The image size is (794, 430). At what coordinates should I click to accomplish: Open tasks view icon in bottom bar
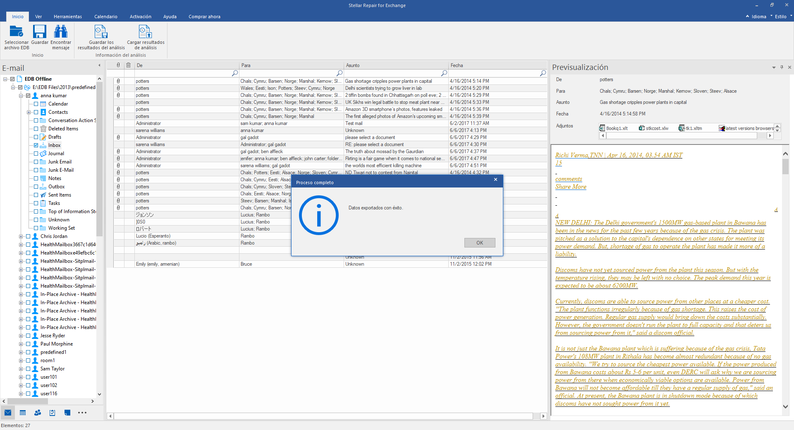[x=53, y=413]
